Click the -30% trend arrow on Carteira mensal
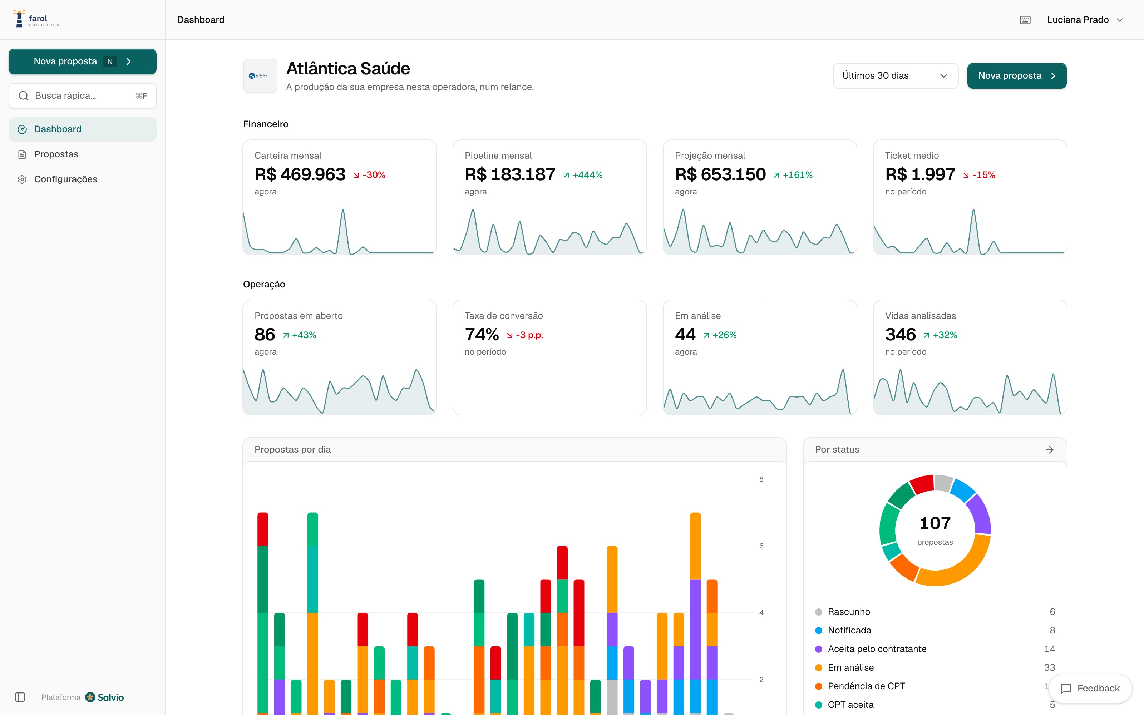 (x=356, y=176)
